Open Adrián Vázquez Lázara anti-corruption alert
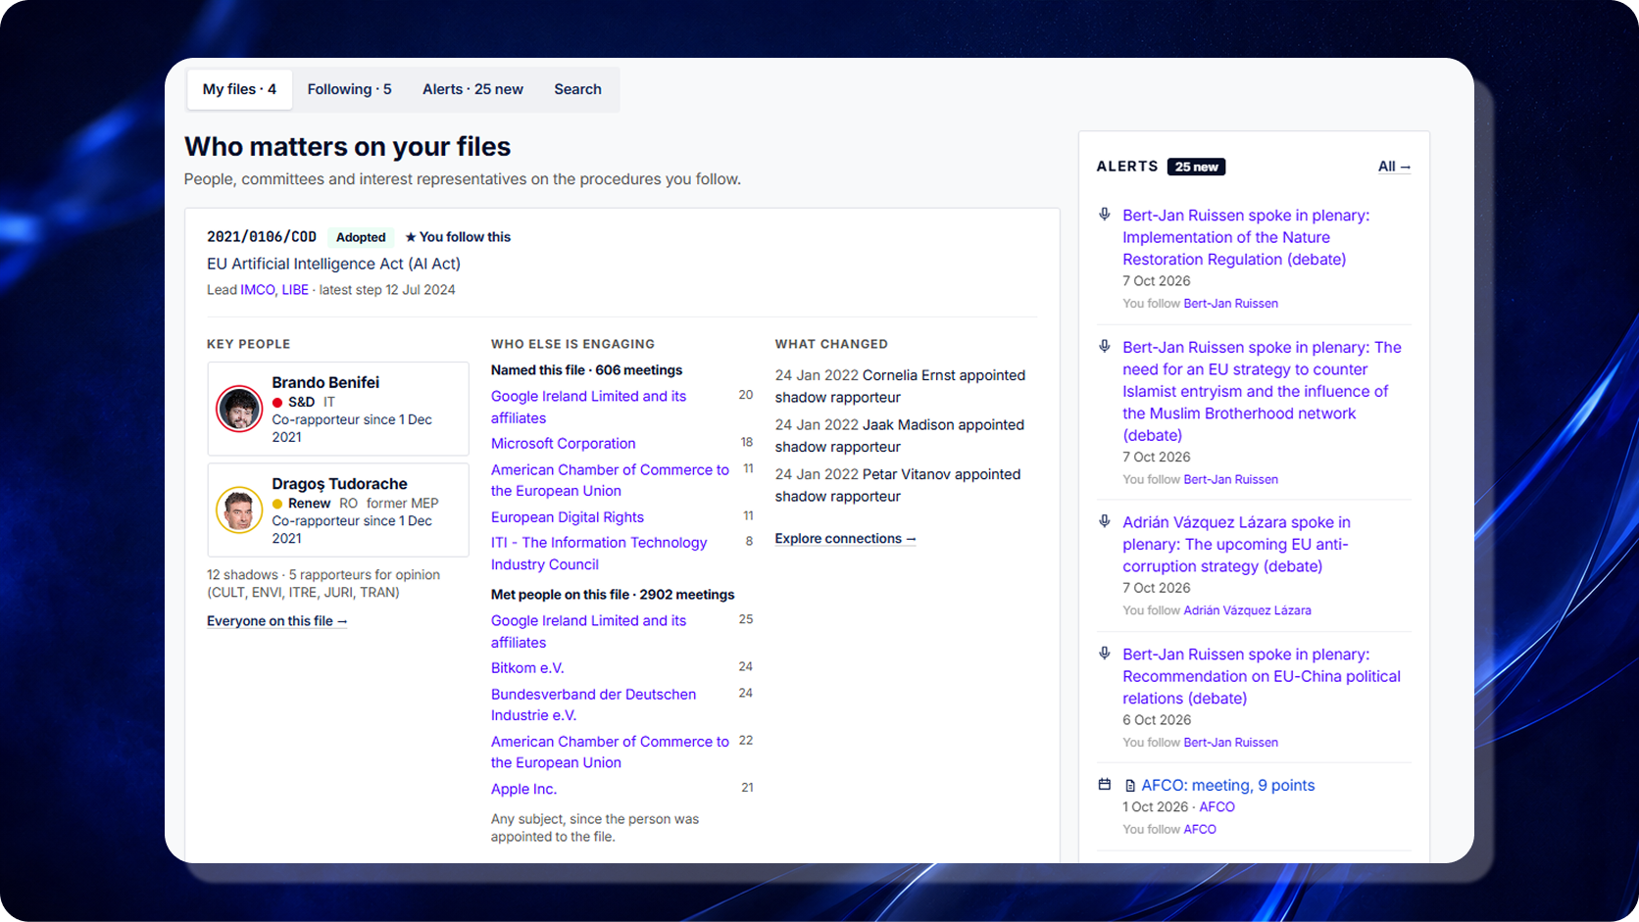Viewport: 1639px width, 922px height. pos(1236,544)
